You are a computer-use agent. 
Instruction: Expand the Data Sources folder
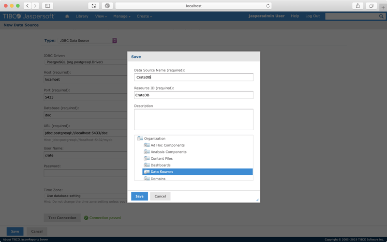(145, 172)
